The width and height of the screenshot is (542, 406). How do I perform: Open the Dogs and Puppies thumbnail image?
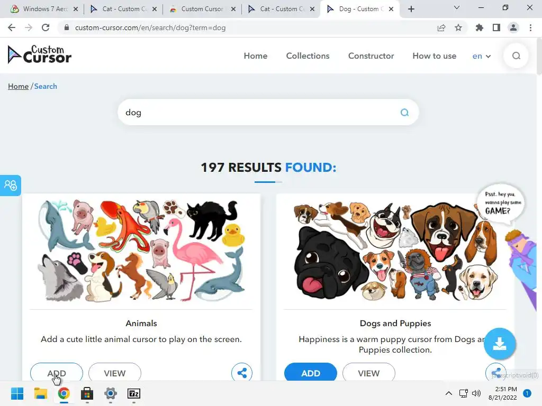coord(395,251)
